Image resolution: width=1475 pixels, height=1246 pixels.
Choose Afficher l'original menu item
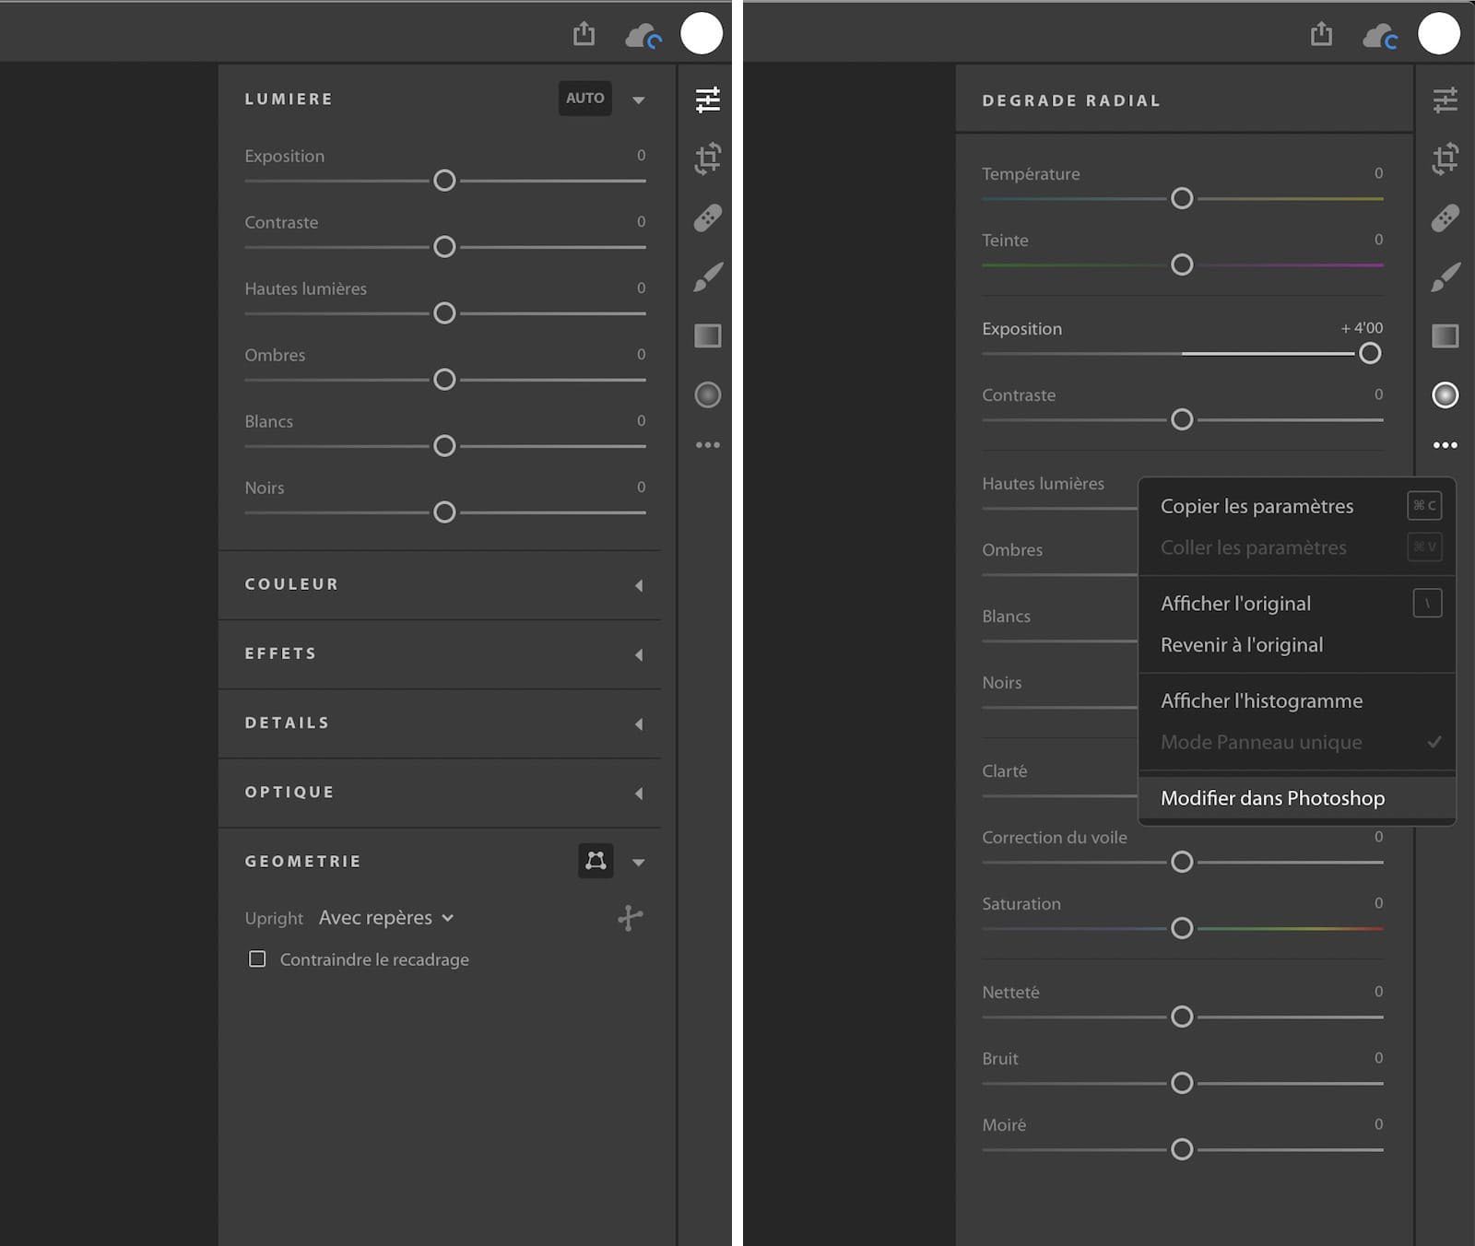[1297, 604]
